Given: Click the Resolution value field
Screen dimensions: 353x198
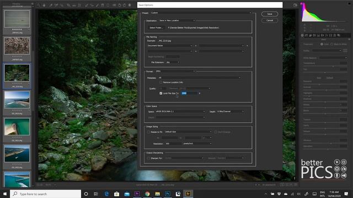Looking at the screenshot, I should (x=173, y=144).
